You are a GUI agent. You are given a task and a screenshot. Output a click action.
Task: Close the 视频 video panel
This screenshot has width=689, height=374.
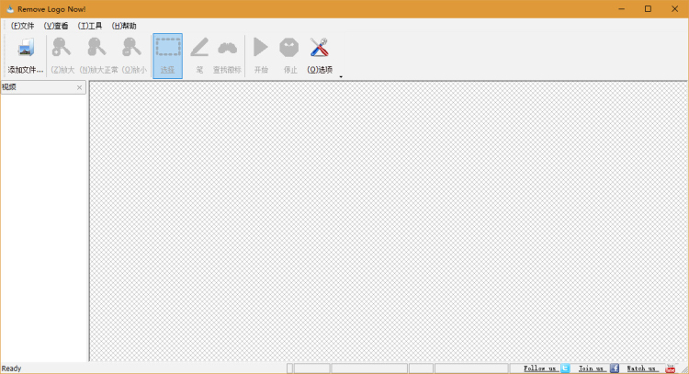(x=79, y=88)
